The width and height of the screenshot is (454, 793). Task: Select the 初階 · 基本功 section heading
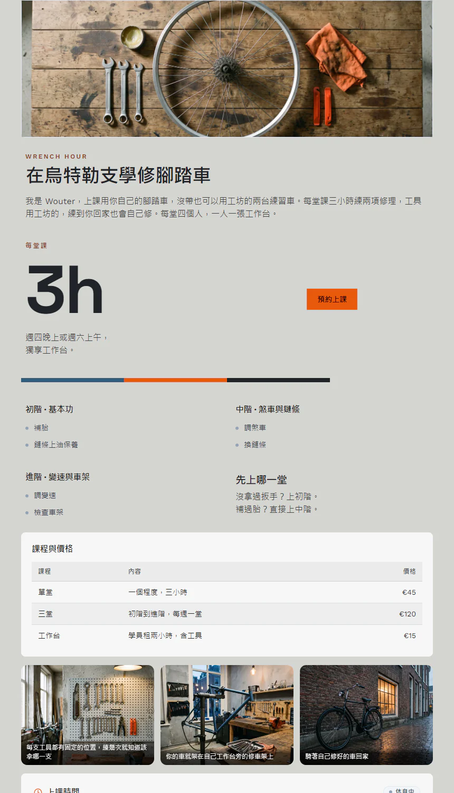click(50, 409)
